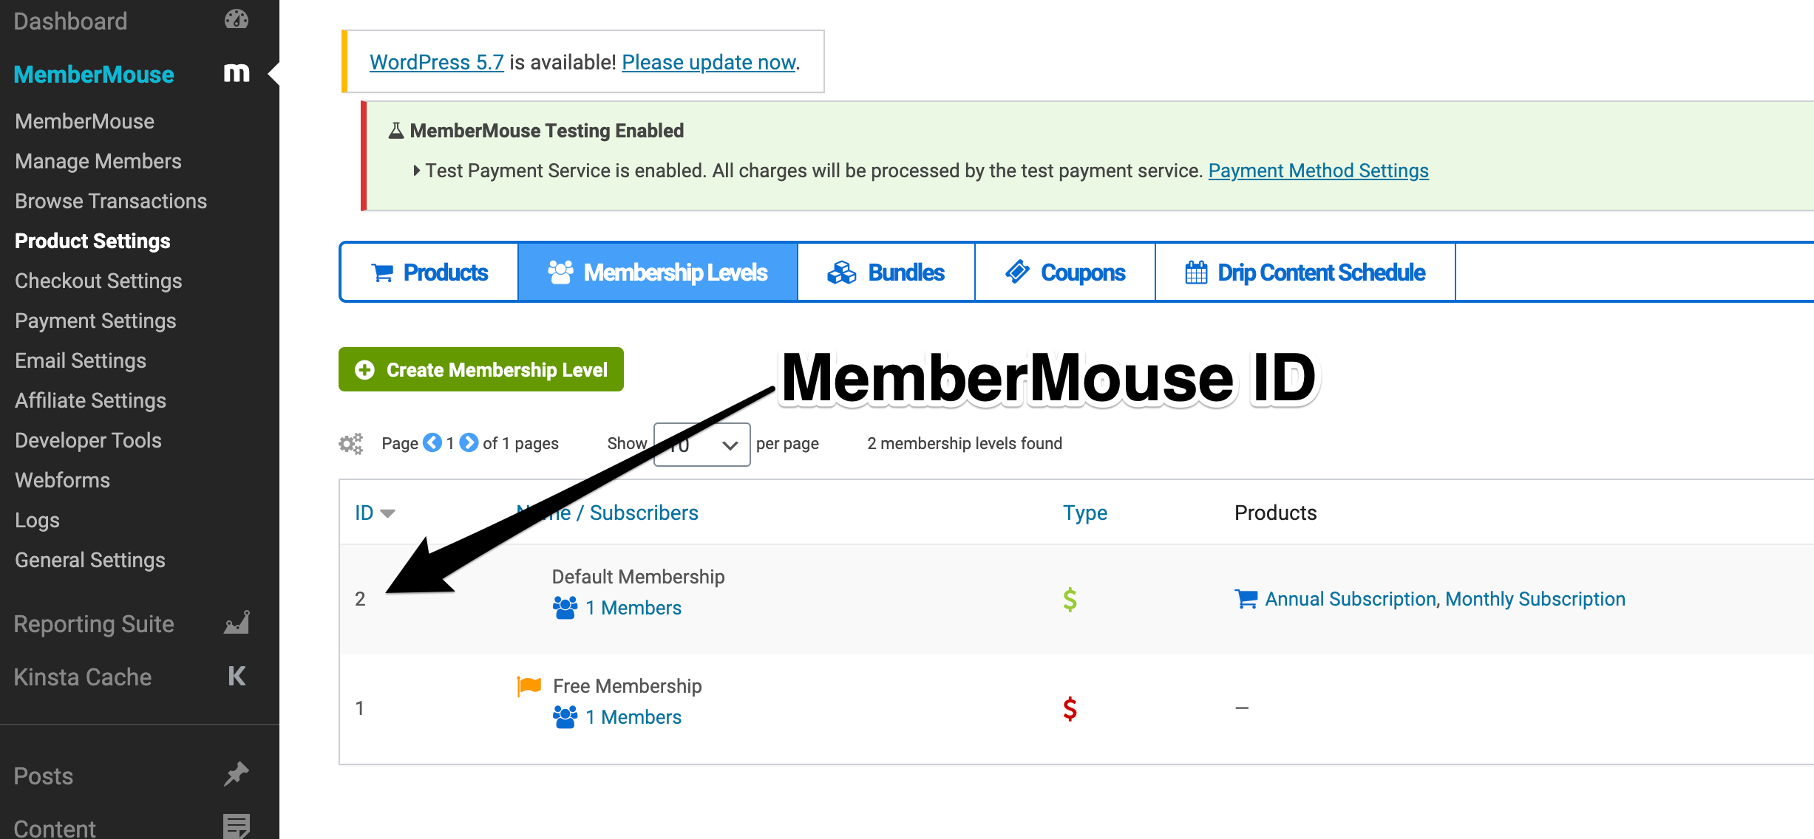Go to previous page arrow icon
Screen dimensions: 1814x839
click(432, 443)
